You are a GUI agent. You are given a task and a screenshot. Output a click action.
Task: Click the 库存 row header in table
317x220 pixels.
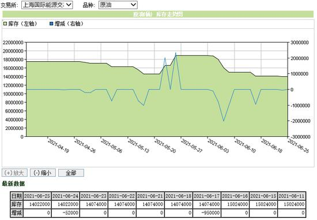(x=17, y=204)
